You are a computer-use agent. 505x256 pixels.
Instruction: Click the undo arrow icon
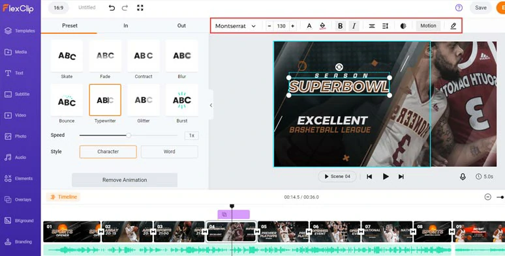[112, 8]
